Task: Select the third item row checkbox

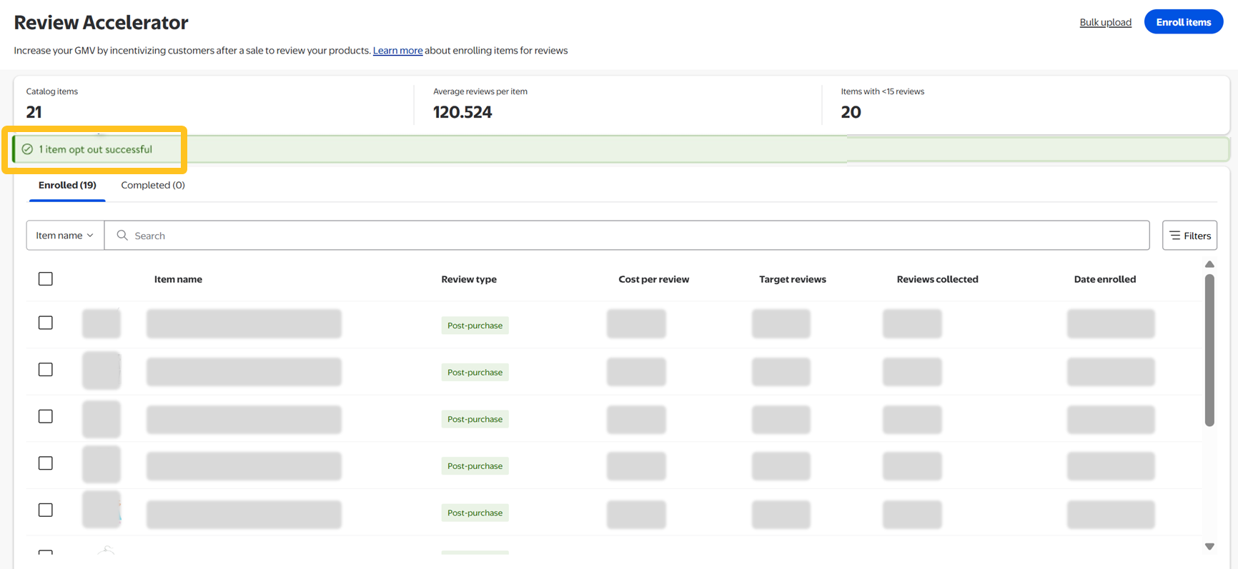Action: 46,416
